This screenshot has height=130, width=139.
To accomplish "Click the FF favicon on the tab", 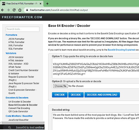I will click(x=4, y=4).
